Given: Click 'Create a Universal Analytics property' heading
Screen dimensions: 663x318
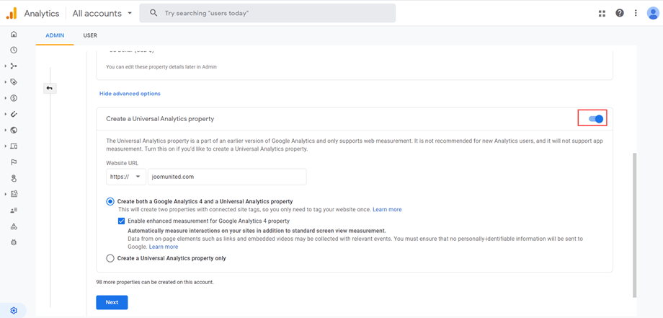Looking at the screenshot, I should 160,119.
